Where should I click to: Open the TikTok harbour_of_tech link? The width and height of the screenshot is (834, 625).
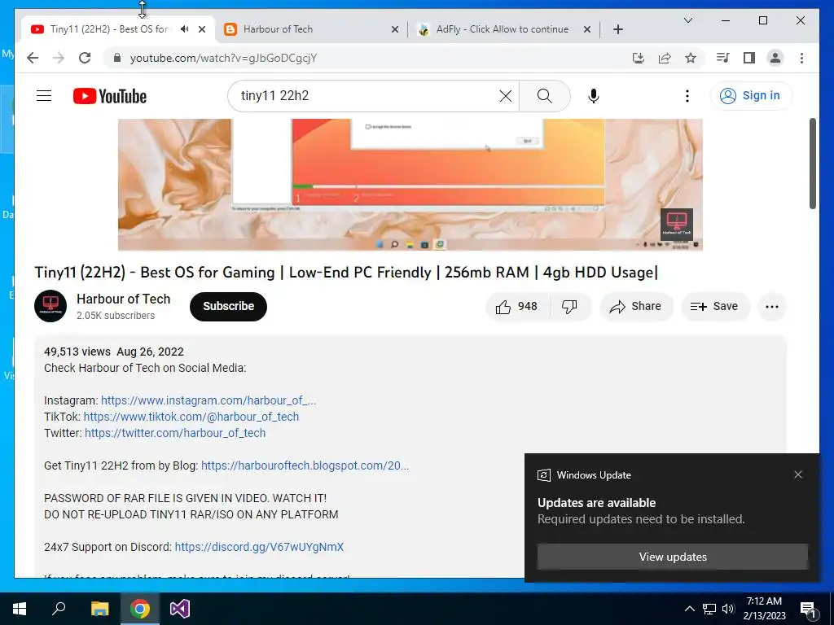coord(191,417)
